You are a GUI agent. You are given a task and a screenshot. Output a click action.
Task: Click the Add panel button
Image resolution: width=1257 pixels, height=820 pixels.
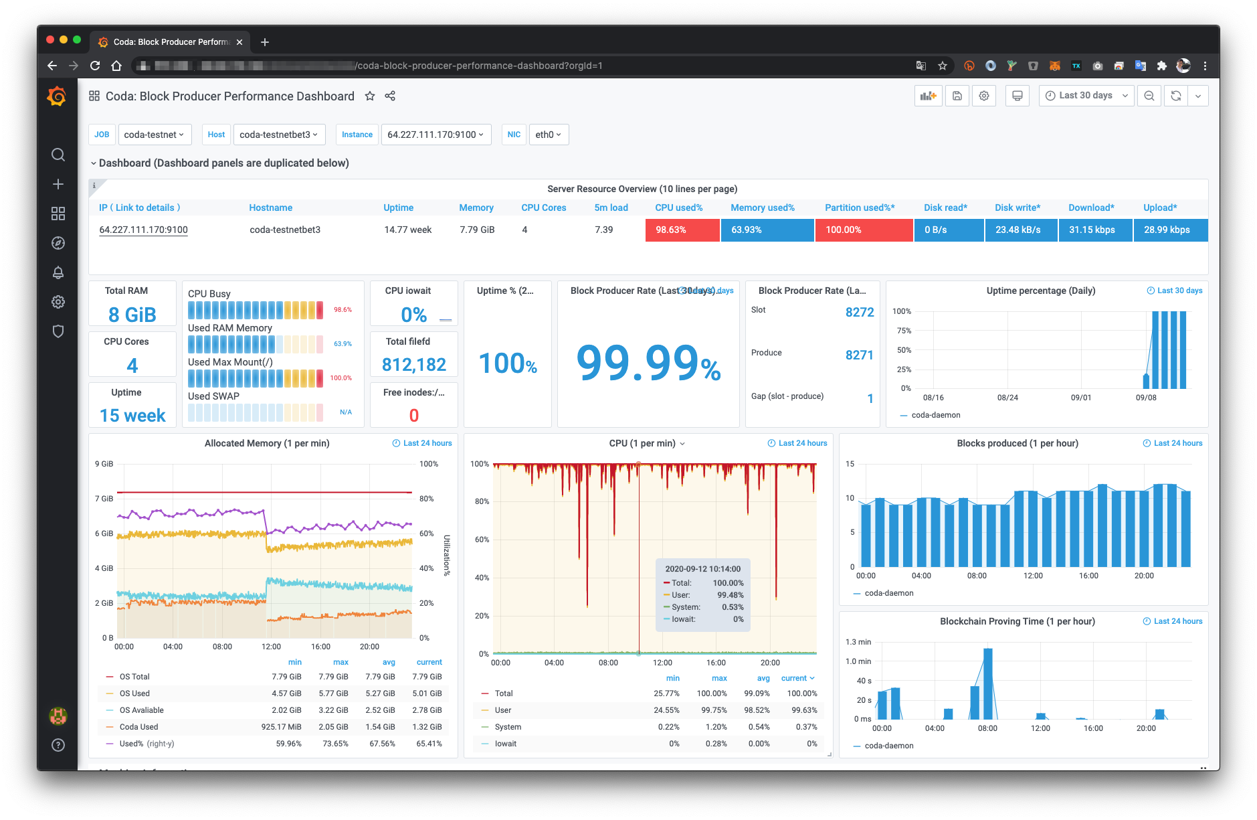929,96
